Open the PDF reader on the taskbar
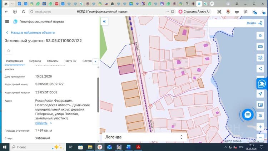Image resolution: width=268 pixels, height=151 pixels. click(138, 147)
